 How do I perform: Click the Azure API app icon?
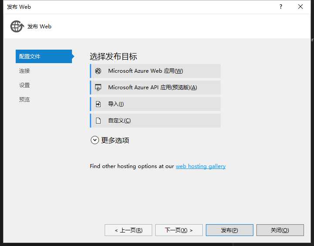pos(98,88)
